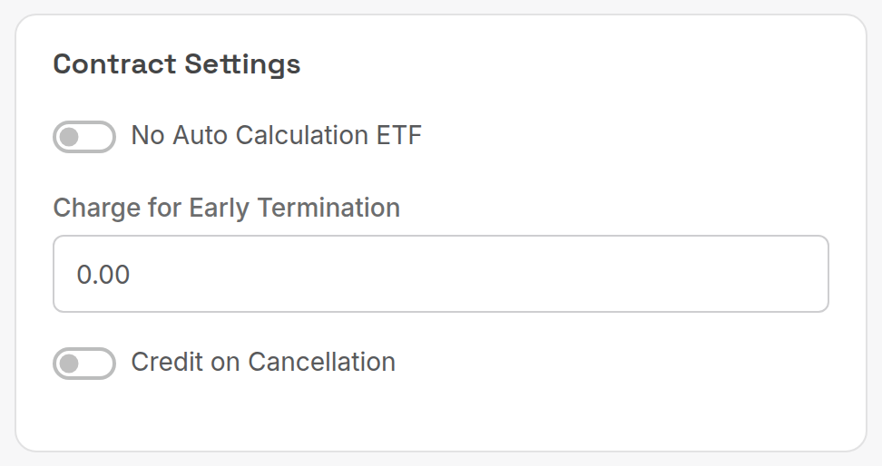The width and height of the screenshot is (882, 466).
Task: Click the Charge for Early Termination field
Action: coord(440,274)
